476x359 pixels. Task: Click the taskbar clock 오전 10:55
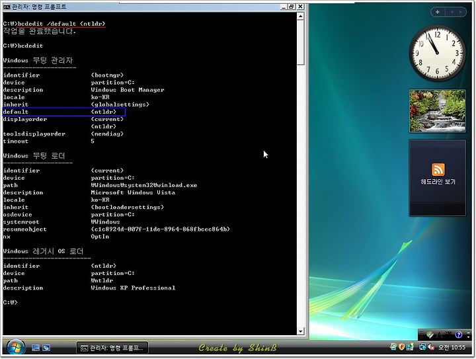click(452, 347)
